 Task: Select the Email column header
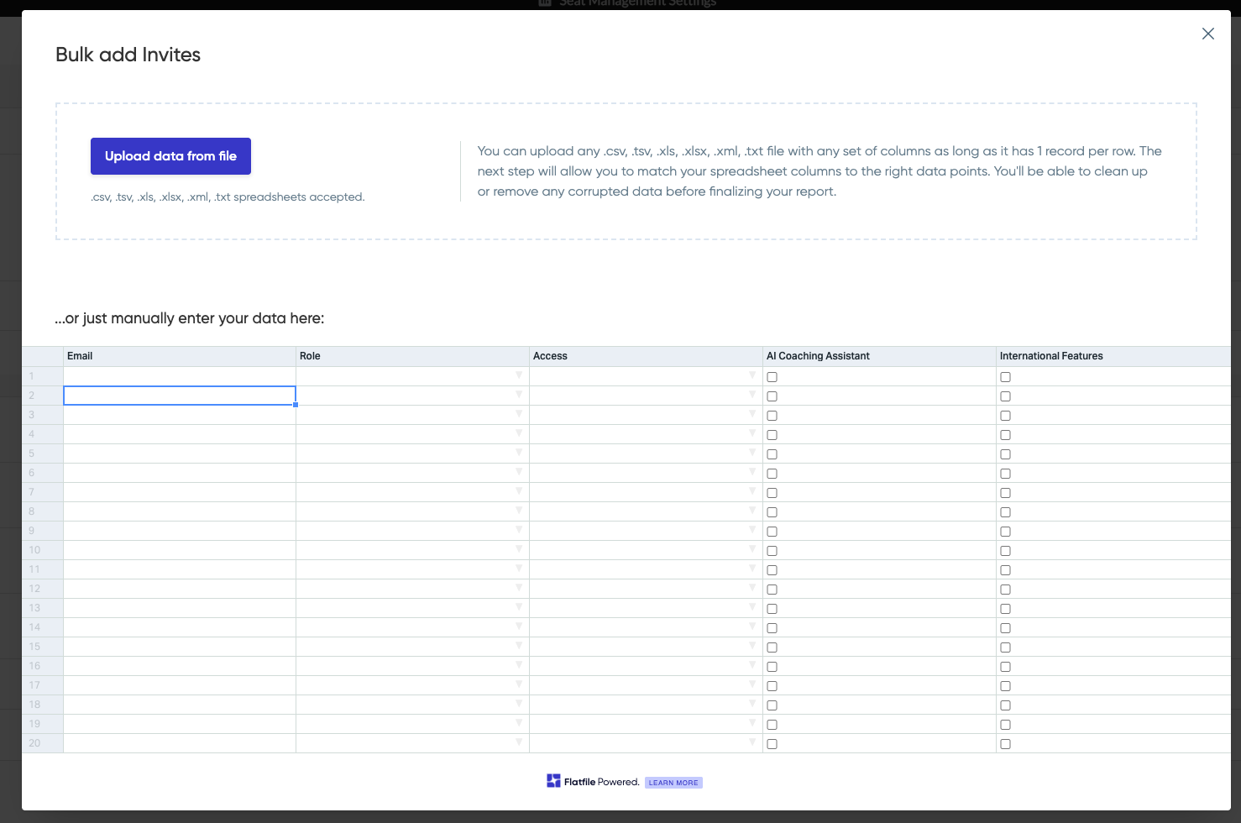[180, 356]
